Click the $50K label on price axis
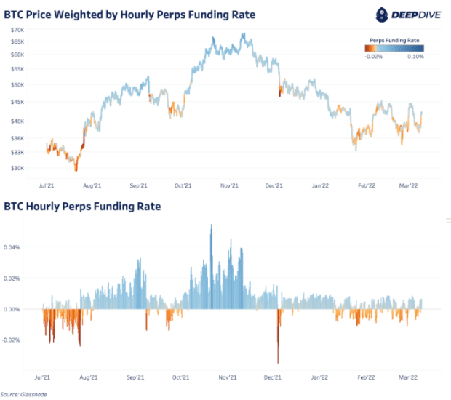The width and height of the screenshot is (451, 400). 17,85
